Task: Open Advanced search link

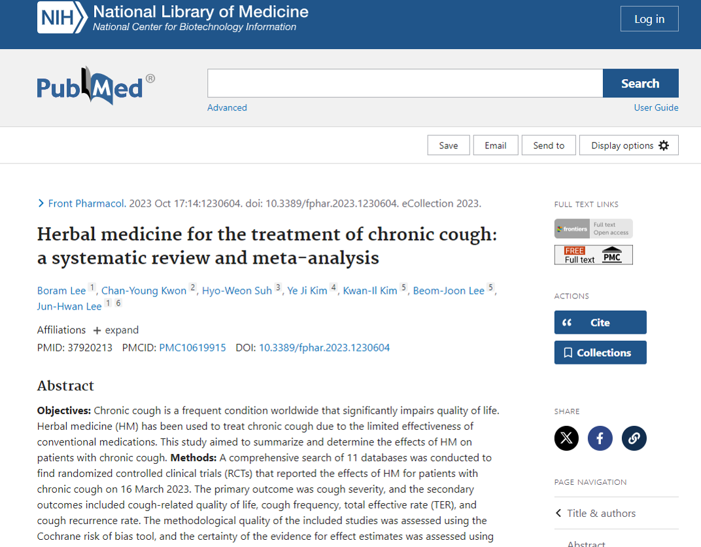Action: (x=227, y=107)
